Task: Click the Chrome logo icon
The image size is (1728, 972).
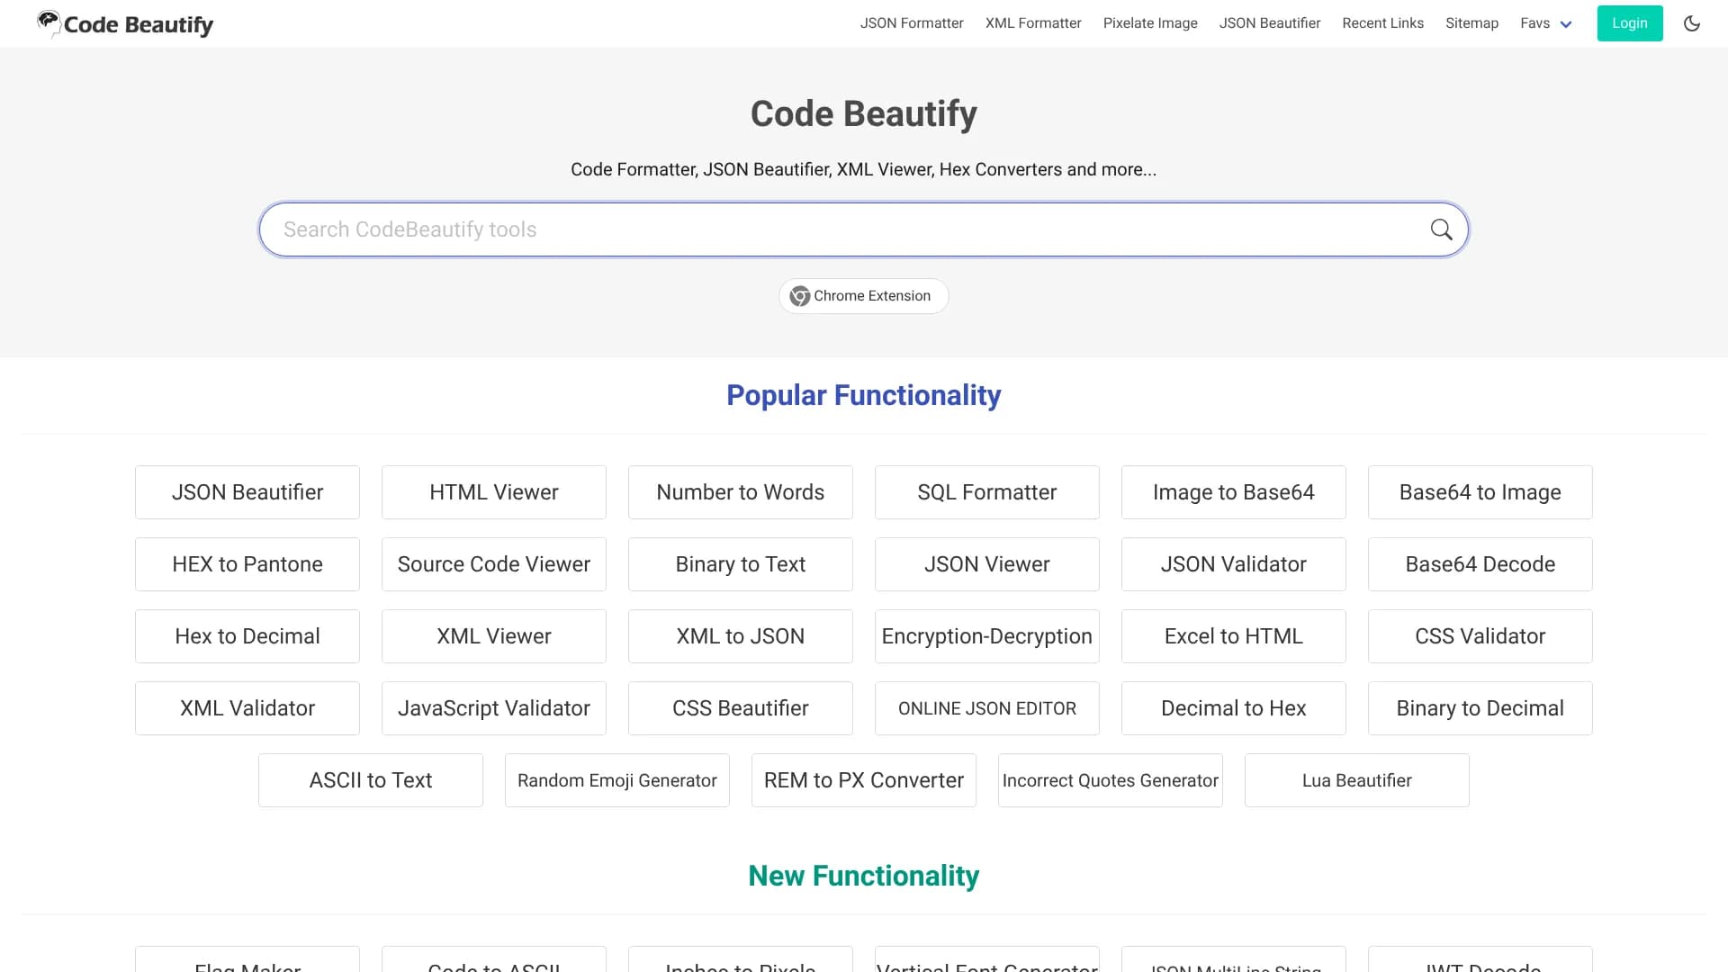Action: (799, 296)
